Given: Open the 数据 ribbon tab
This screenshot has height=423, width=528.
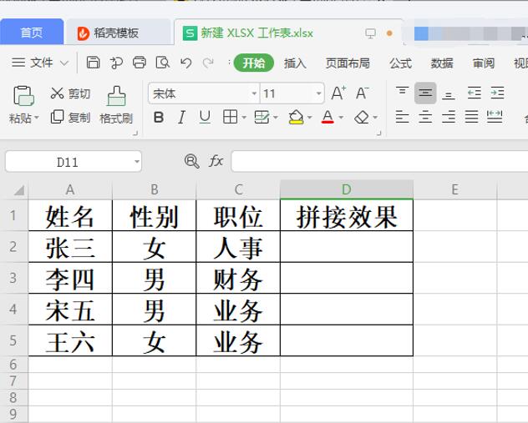Looking at the screenshot, I should (x=442, y=63).
